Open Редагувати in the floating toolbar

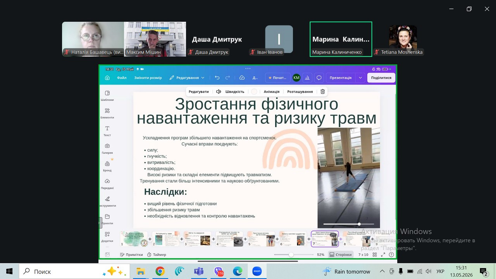coord(199,92)
